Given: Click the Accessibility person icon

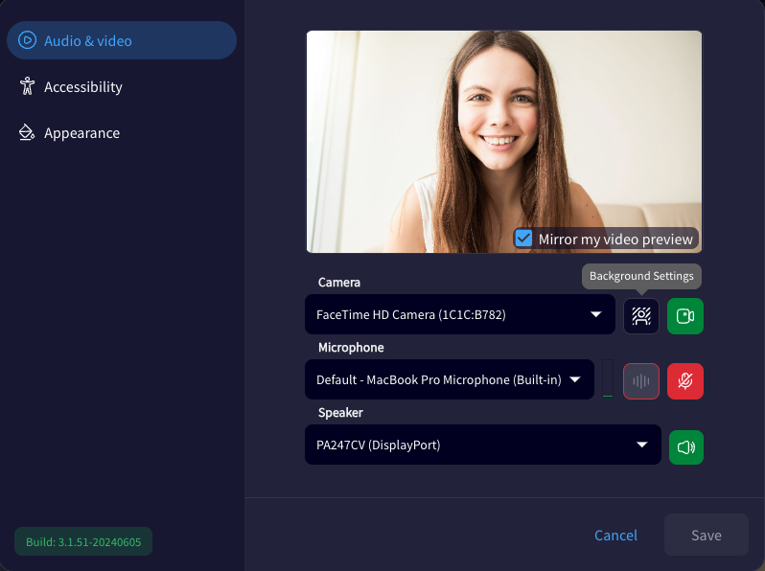Looking at the screenshot, I should pos(27,86).
